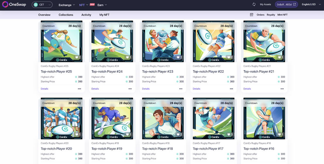This screenshot has width=324, height=164.
Task: Like Top-notch Player #20 heart icon
Action: (x=77, y=134)
